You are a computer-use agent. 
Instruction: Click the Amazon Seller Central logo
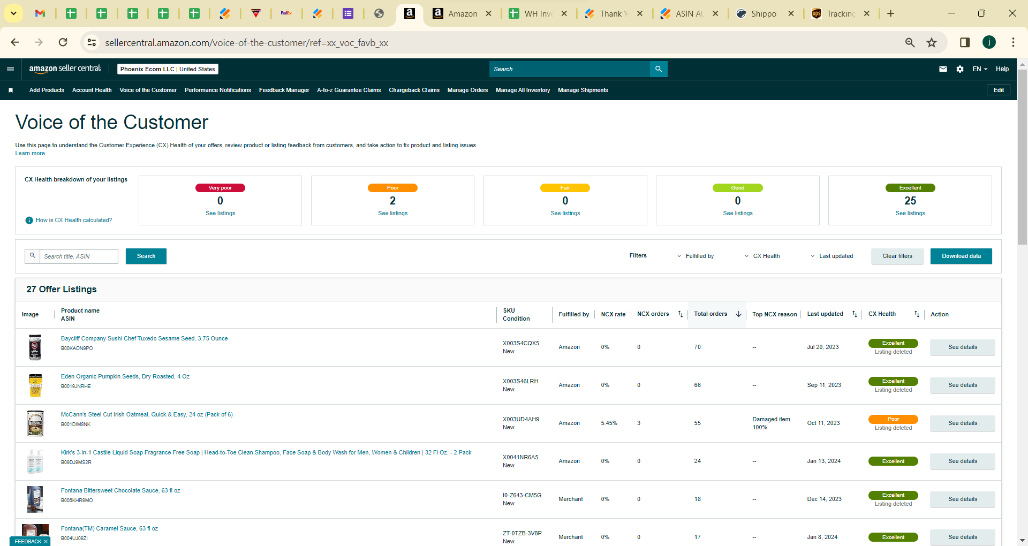[65, 69]
